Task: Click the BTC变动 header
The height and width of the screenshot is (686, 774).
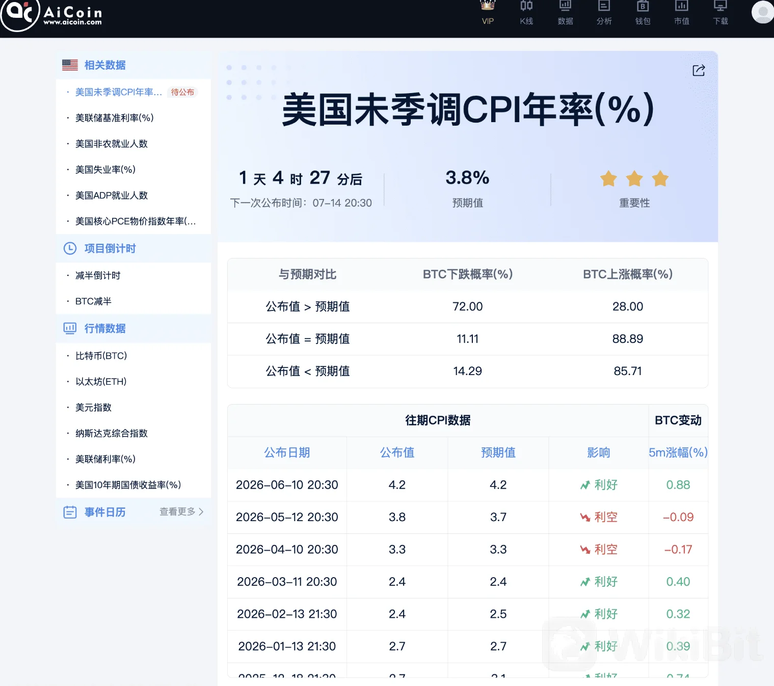Action: [x=678, y=420]
